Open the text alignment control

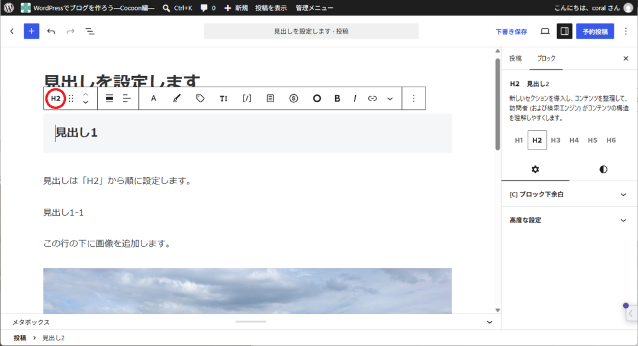[127, 99]
